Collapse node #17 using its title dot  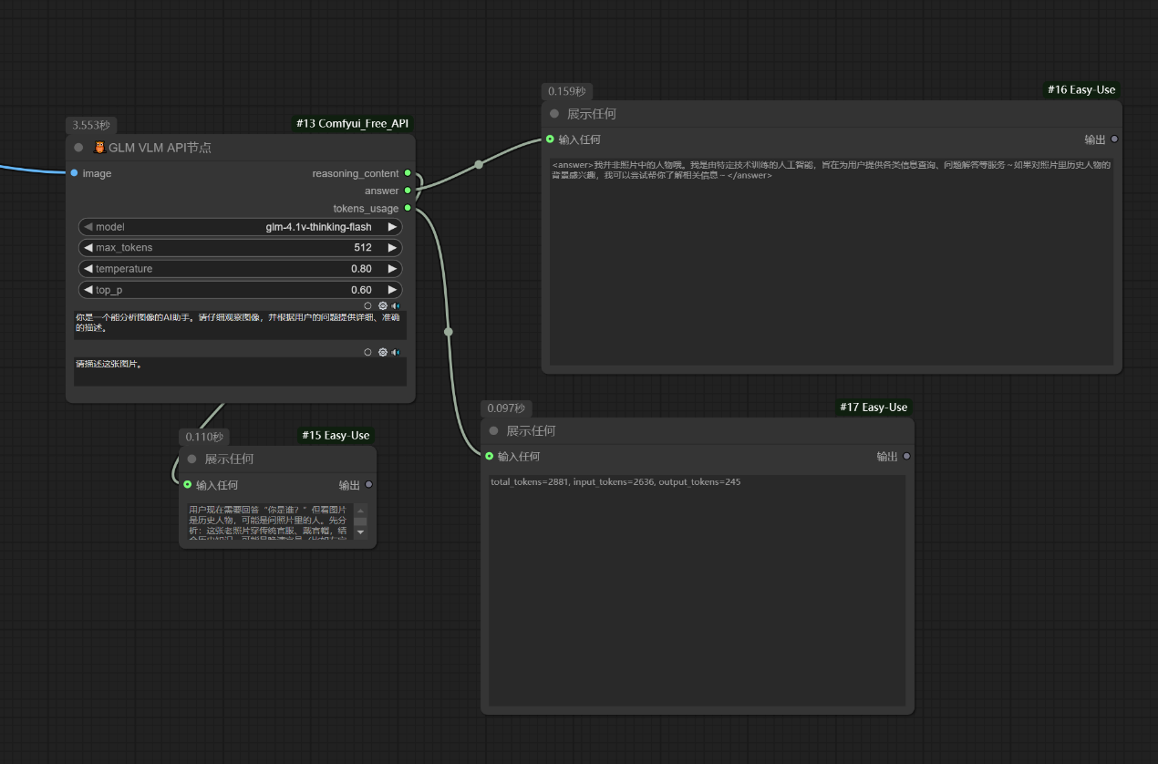(493, 431)
